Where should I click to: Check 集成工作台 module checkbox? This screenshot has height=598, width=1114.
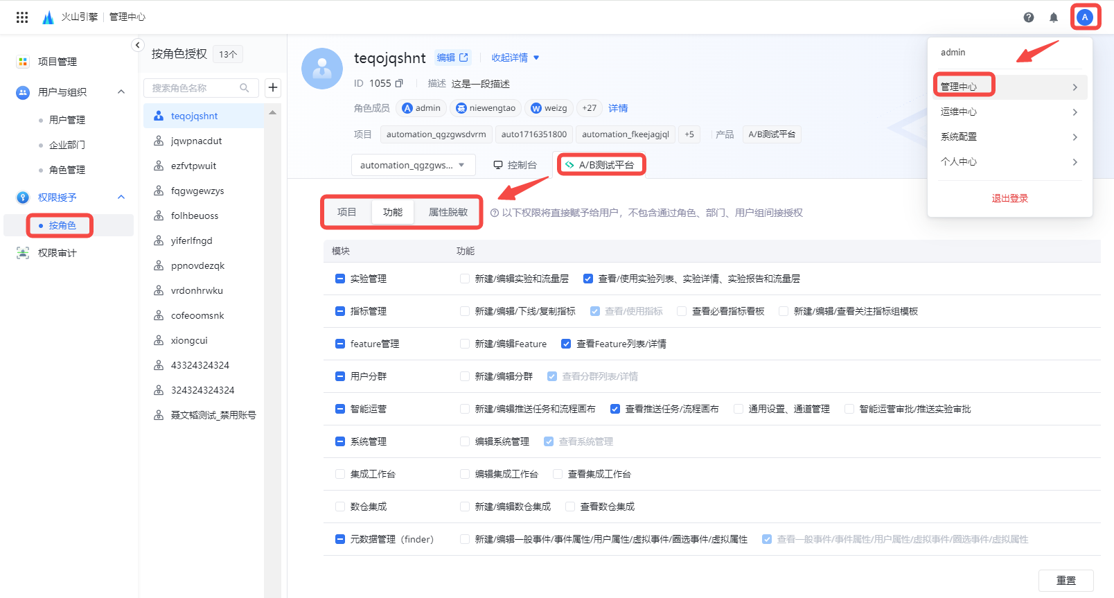point(340,474)
